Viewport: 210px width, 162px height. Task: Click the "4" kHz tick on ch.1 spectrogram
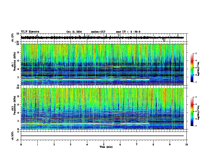[18, 69]
